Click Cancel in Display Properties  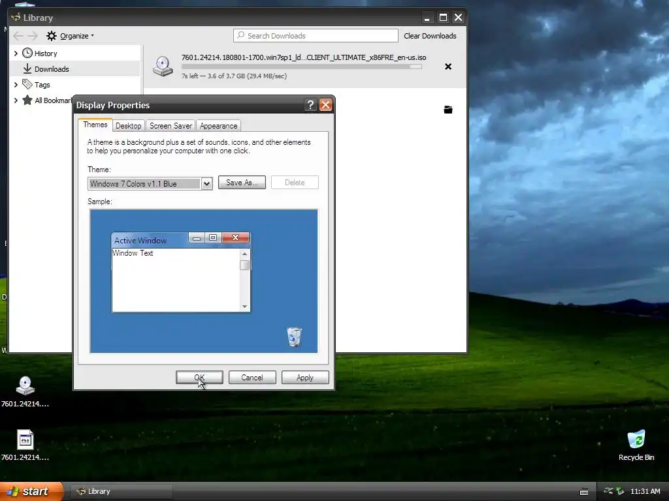[x=252, y=378]
